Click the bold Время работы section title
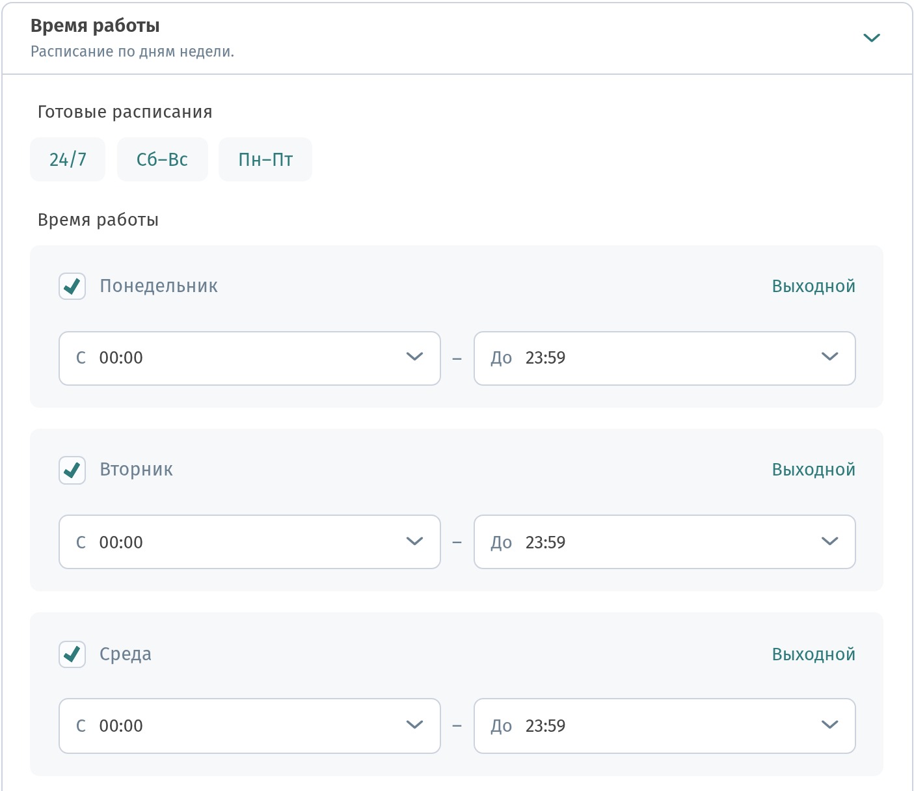 pos(95,25)
